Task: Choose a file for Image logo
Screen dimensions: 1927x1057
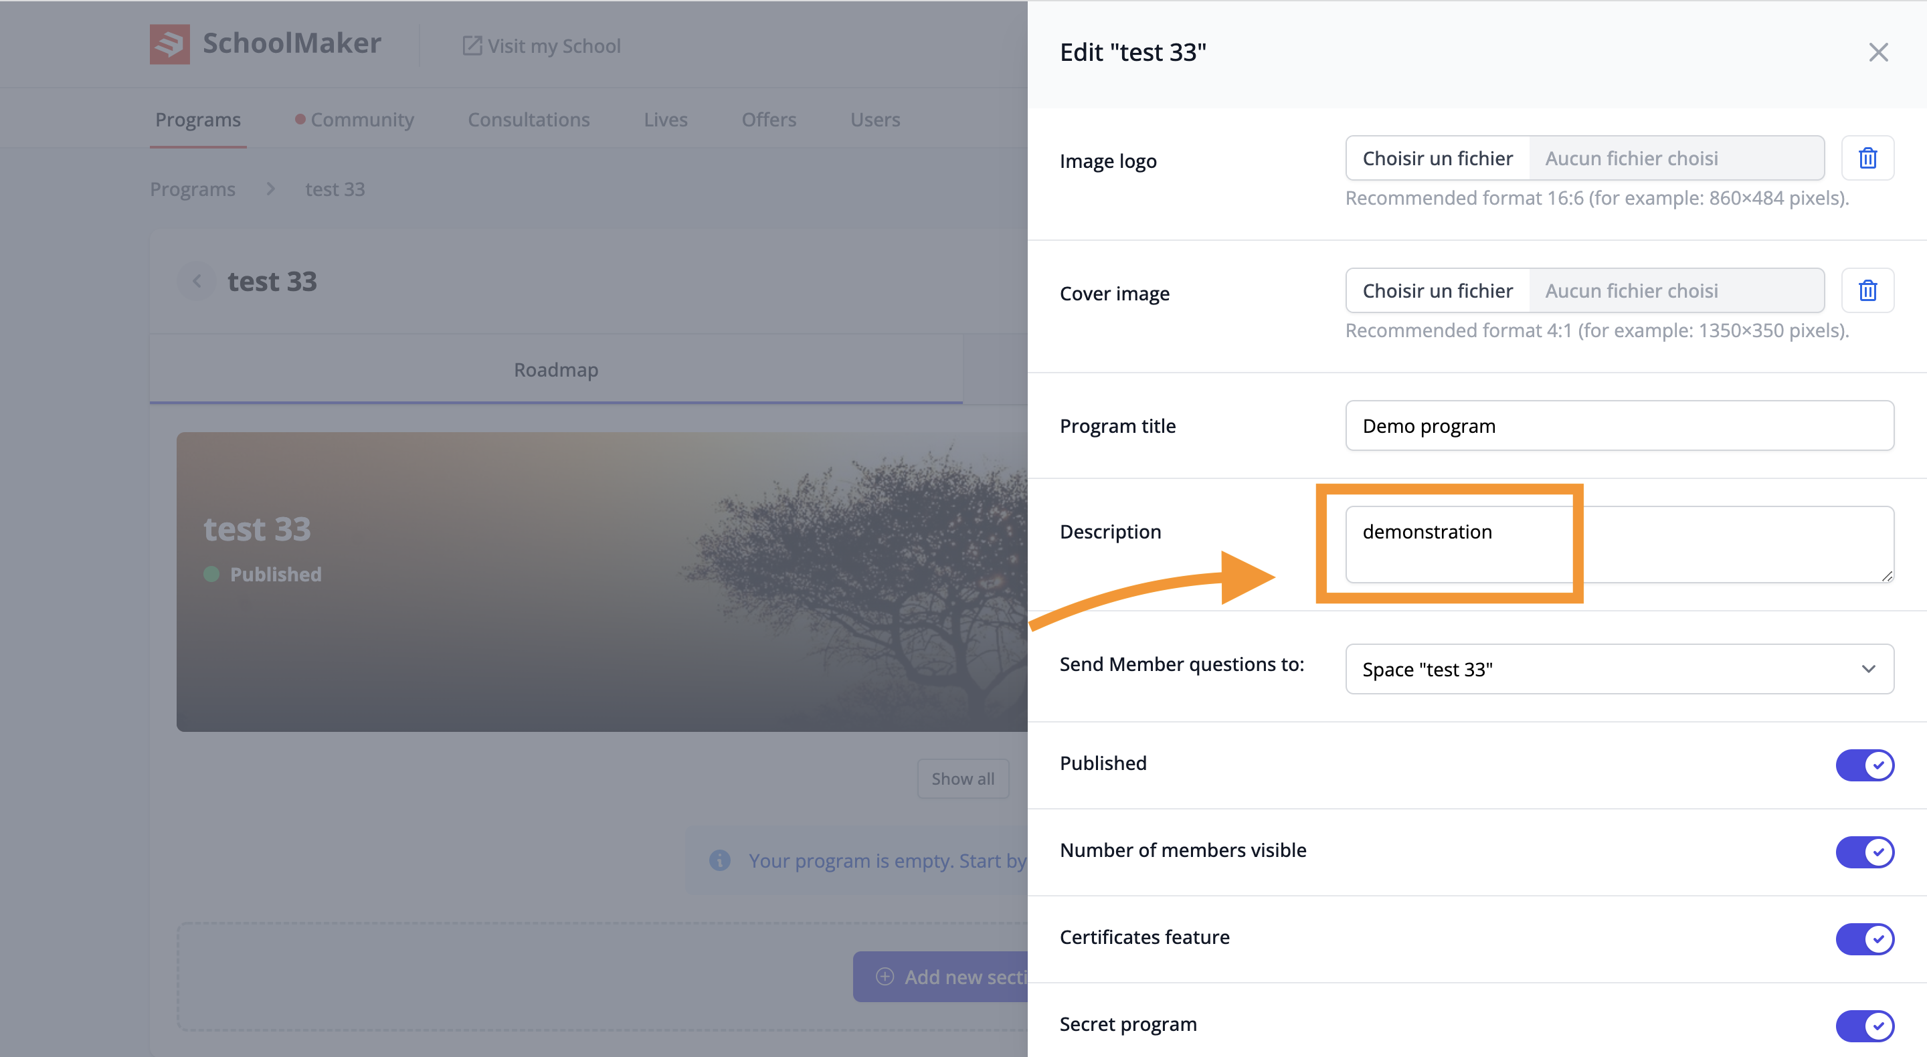Action: click(x=1437, y=158)
